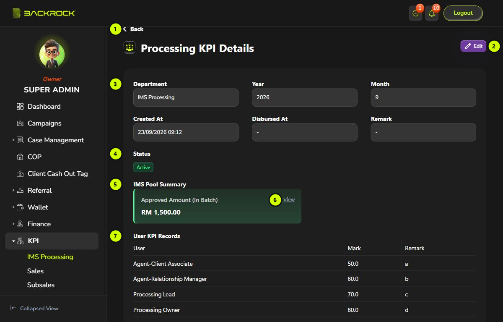Open Sales under KPI

click(x=36, y=271)
